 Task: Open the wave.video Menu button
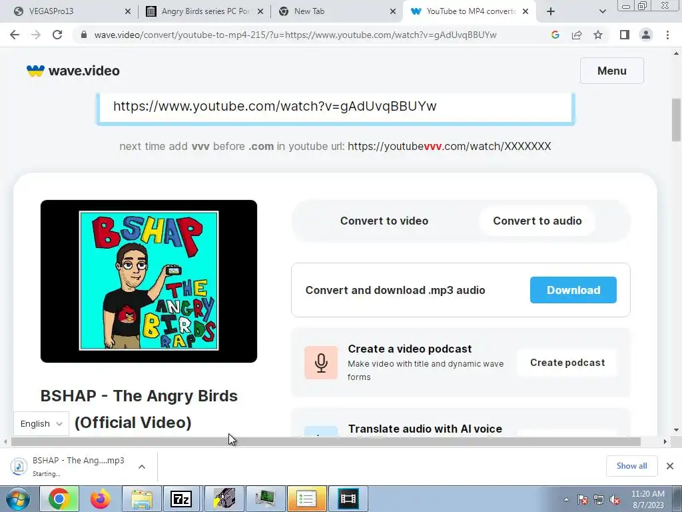pyautogui.click(x=611, y=71)
